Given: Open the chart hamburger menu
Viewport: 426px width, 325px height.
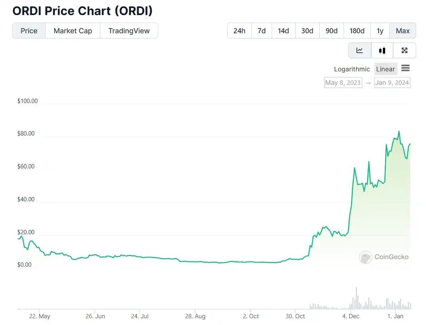Looking at the screenshot, I should coord(405,69).
